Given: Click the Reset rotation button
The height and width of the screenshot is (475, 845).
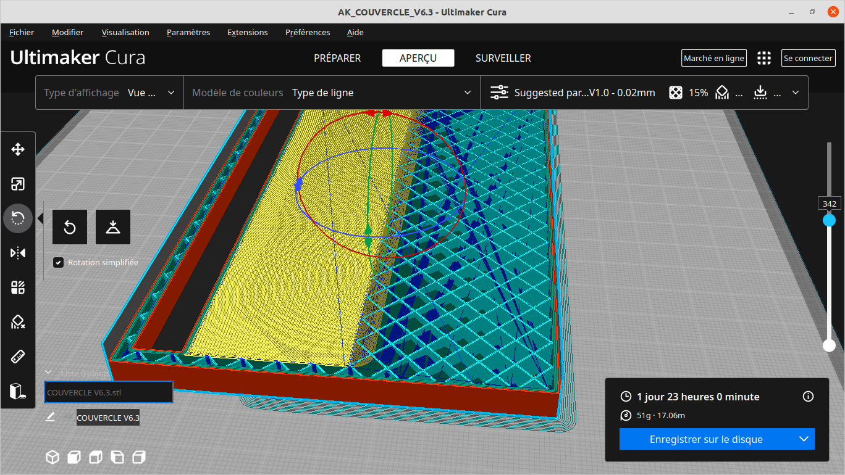Looking at the screenshot, I should pyautogui.click(x=70, y=227).
